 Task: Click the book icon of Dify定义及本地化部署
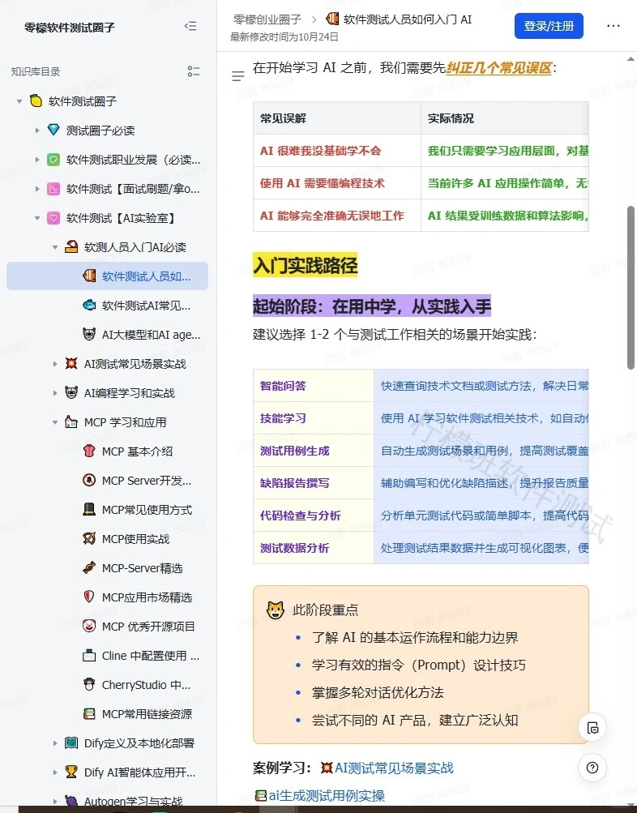coord(71,743)
